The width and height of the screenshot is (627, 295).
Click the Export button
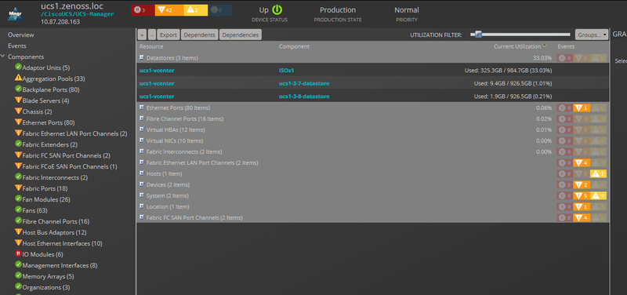point(169,35)
